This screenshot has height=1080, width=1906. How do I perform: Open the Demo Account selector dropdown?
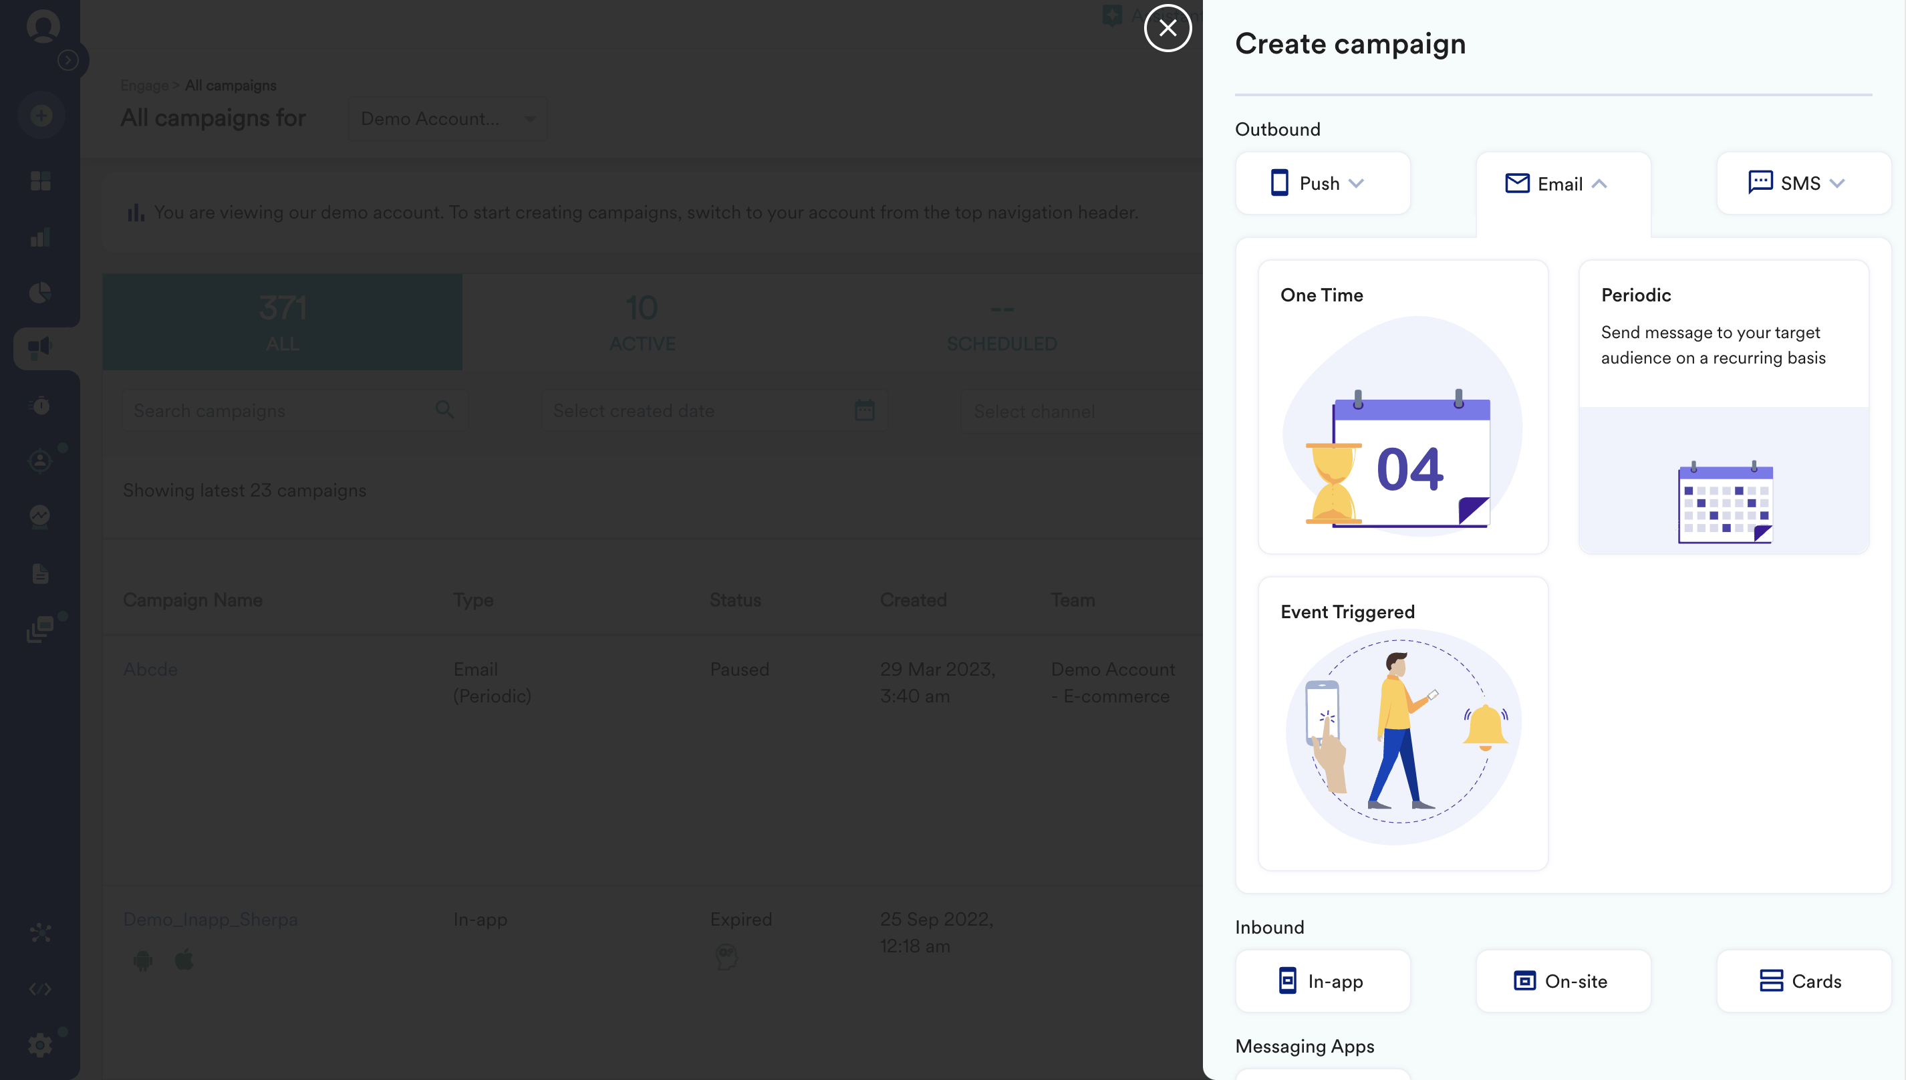[447, 119]
